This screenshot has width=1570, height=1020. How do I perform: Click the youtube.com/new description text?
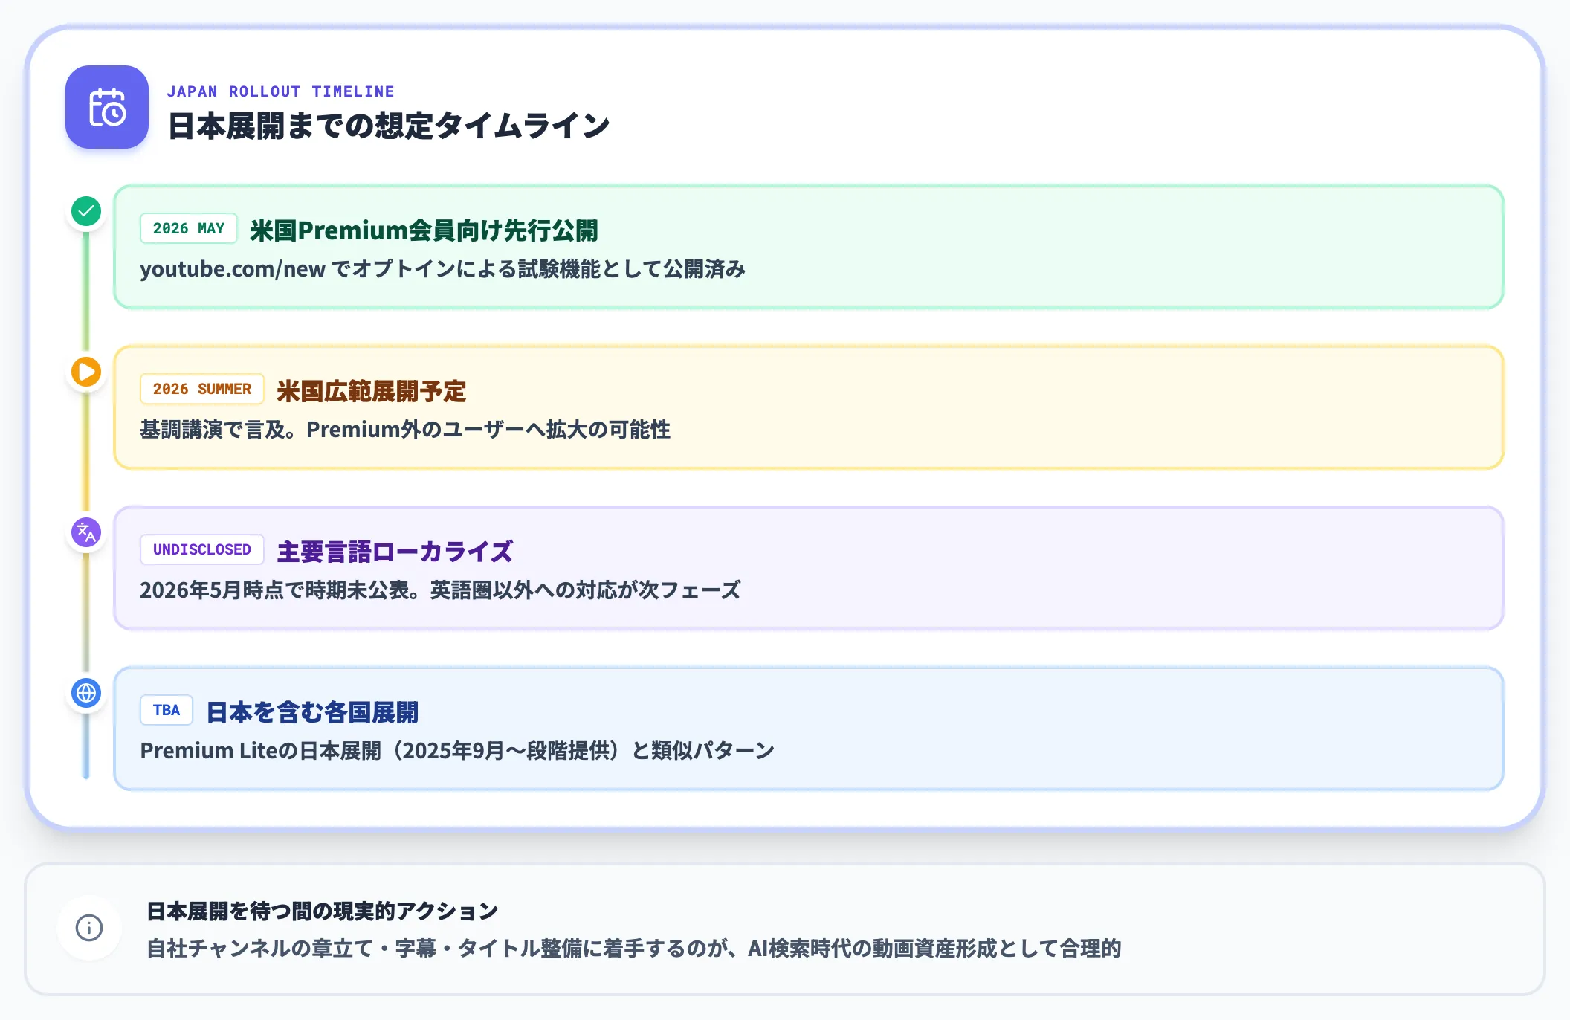[443, 269]
